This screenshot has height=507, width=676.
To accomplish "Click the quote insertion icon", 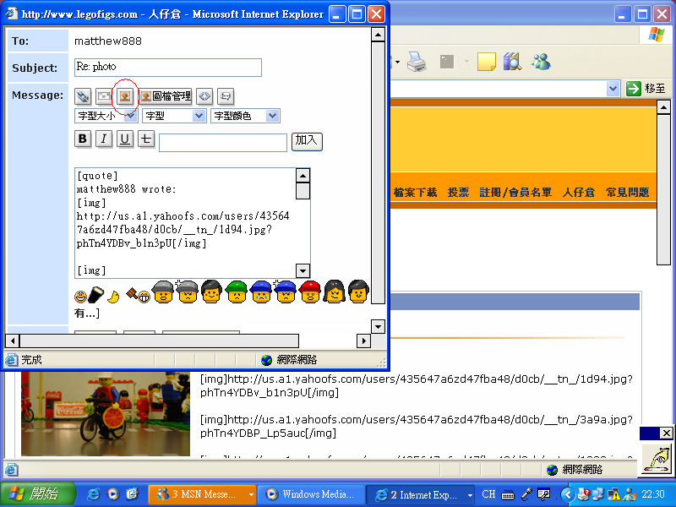I will 225,96.
